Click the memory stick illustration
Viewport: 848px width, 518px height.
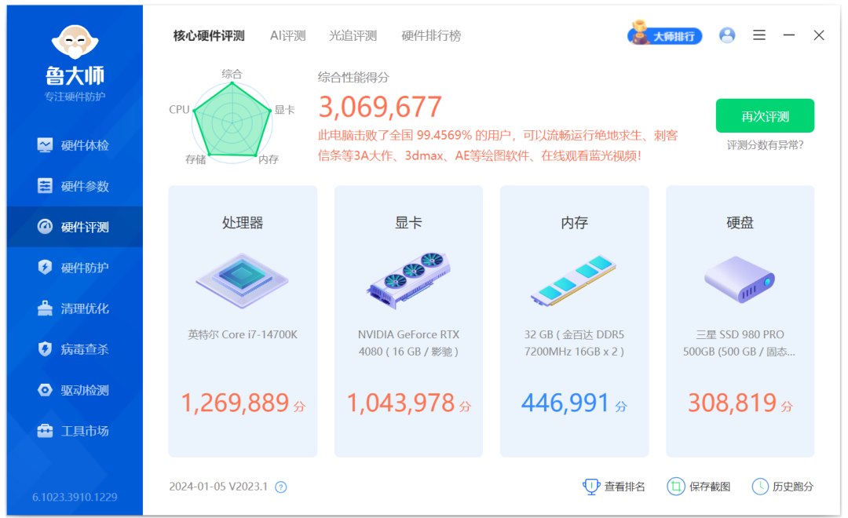click(x=574, y=281)
